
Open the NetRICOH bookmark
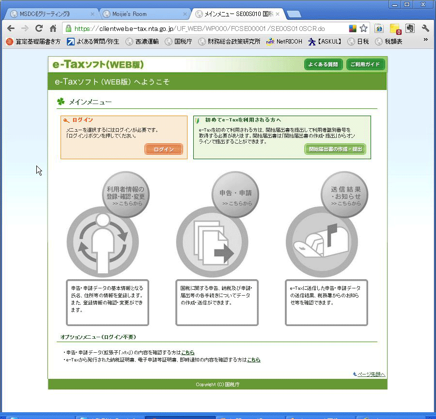284,42
